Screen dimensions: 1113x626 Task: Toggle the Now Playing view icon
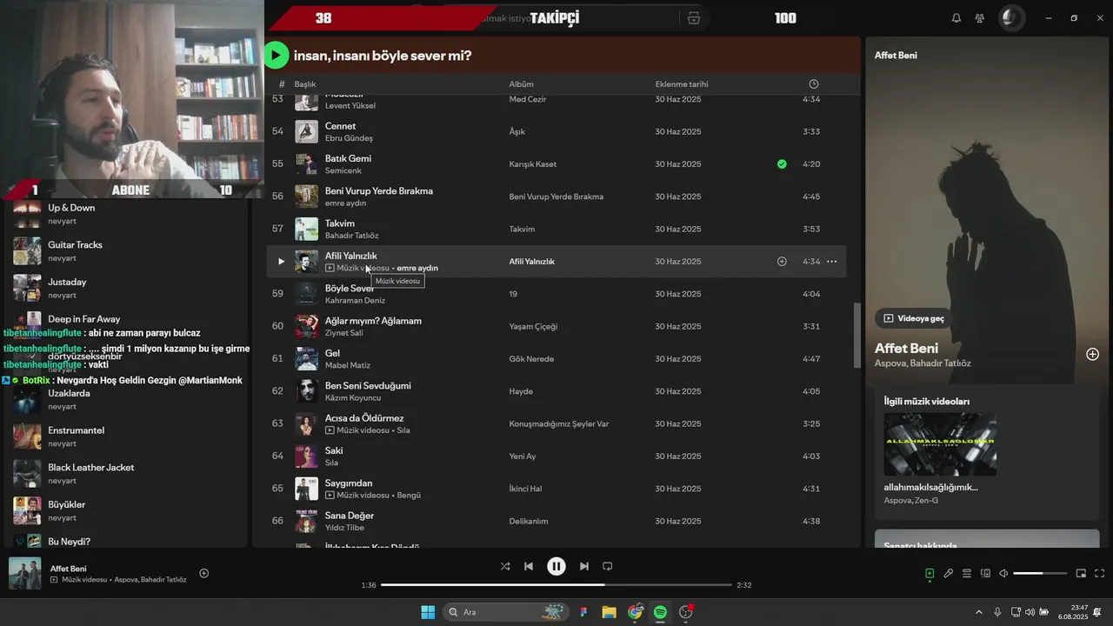[x=930, y=574]
